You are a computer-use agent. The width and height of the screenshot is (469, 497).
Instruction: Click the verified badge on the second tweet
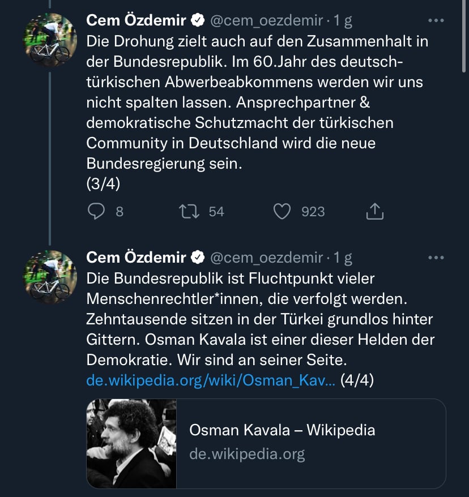tap(198, 258)
